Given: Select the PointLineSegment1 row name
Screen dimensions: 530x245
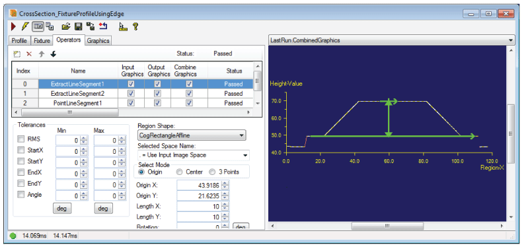Looking at the screenshot, I should coord(78,103).
